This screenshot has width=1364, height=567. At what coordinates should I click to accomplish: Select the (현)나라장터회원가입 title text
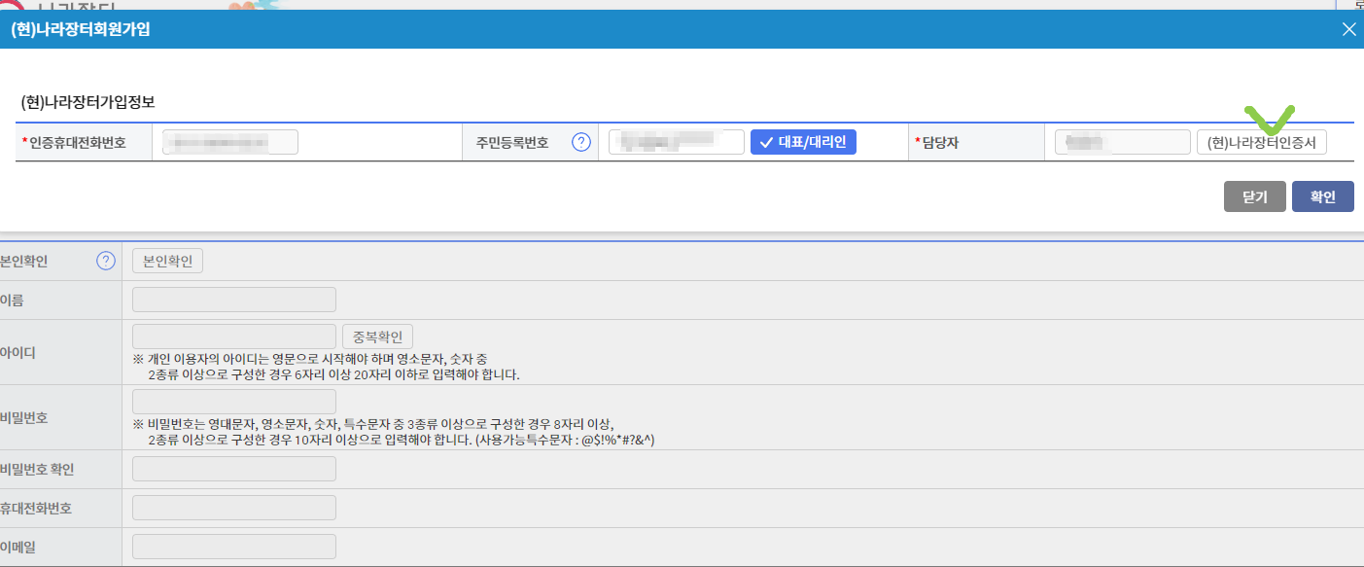click(81, 29)
